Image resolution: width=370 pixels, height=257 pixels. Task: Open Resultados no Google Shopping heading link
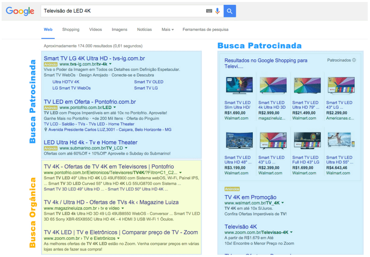coord(266,63)
